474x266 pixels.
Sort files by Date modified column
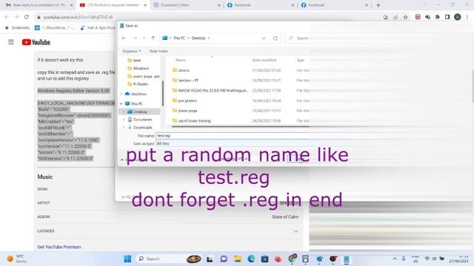click(264, 60)
